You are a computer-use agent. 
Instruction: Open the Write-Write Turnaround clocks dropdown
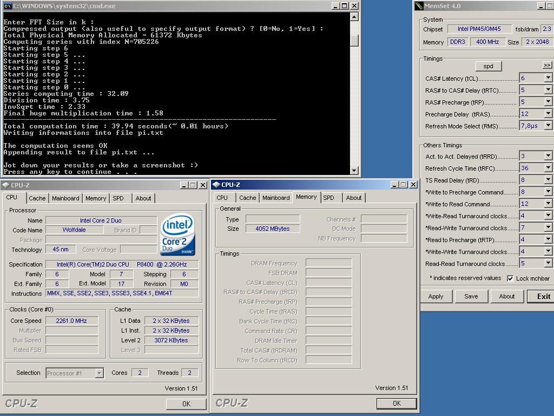[548, 251]
